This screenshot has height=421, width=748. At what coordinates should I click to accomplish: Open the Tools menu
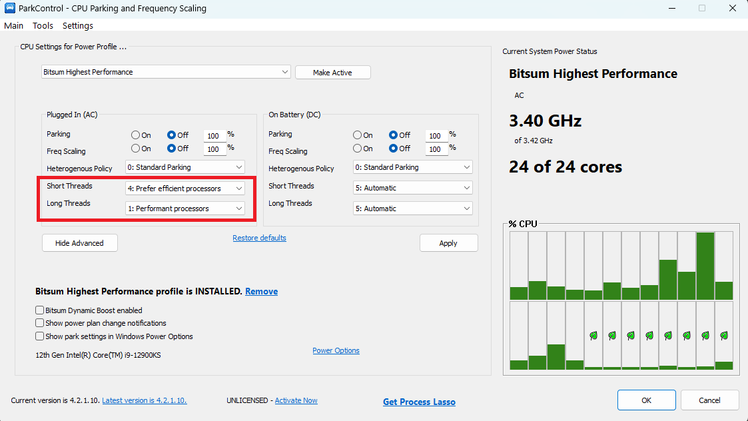pyautogui.click(x=43, y=26)
